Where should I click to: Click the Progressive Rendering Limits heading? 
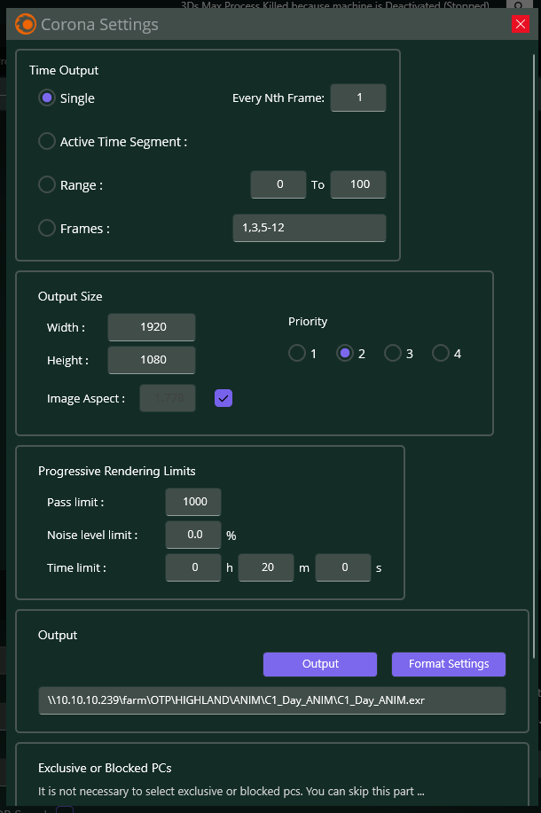(x=117, y=472)
